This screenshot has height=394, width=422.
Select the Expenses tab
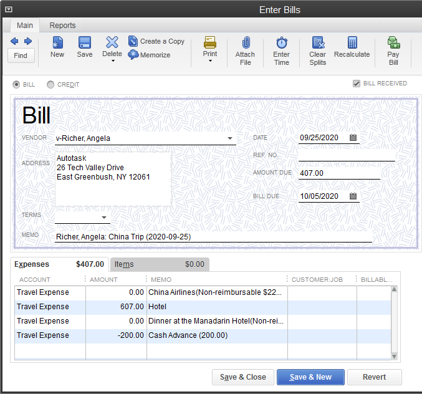(x=59, y=264)
